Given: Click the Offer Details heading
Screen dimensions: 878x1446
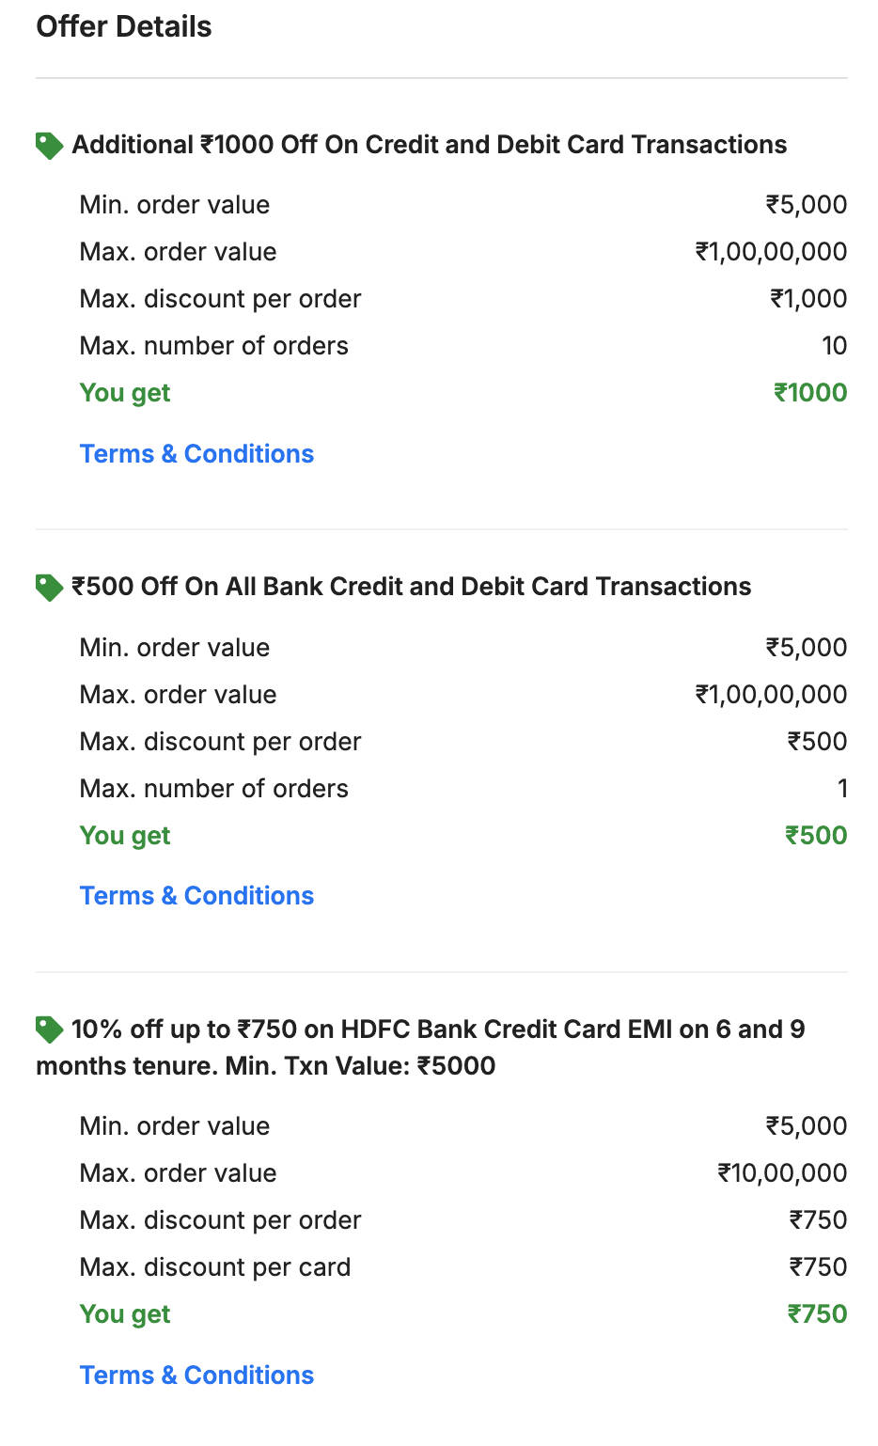Looking at the screenshot, I should (x=124, y=26).
